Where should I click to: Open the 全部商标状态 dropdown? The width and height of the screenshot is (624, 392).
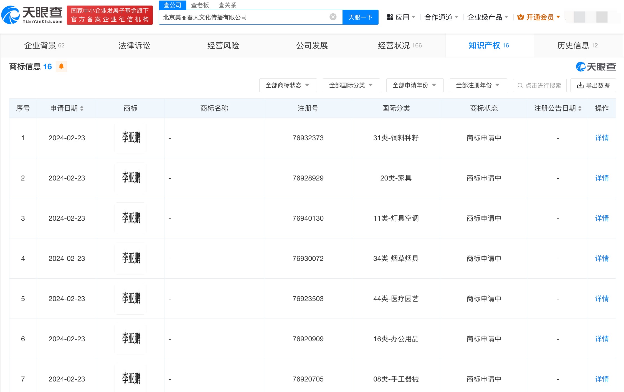click(x=288, y=85)
